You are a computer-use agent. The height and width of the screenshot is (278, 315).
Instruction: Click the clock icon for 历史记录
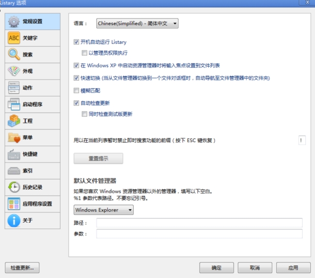(14, 187)
